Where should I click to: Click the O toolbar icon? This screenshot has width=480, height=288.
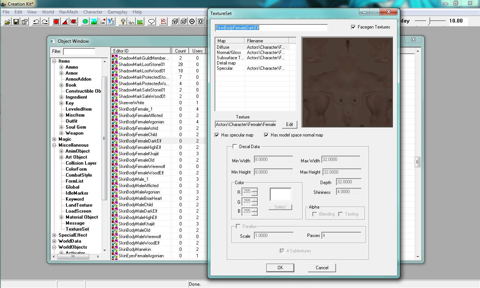[201, 22]
